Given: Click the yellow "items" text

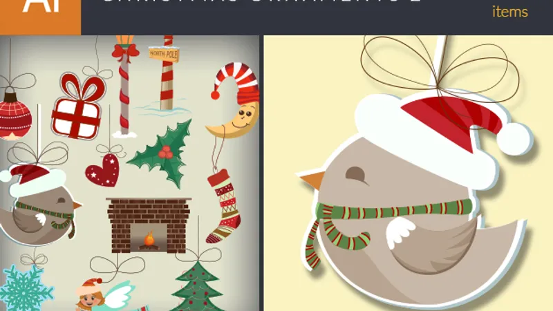Looking at the screenshot, I should (x=510, y=12).
